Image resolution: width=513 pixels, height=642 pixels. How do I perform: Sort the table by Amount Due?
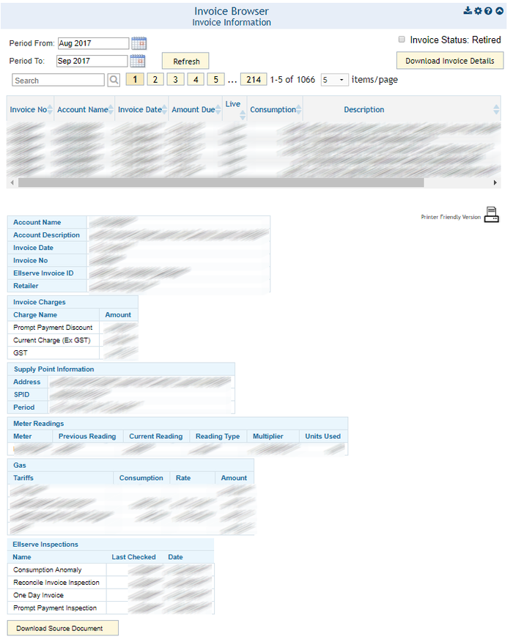(193, 110)
